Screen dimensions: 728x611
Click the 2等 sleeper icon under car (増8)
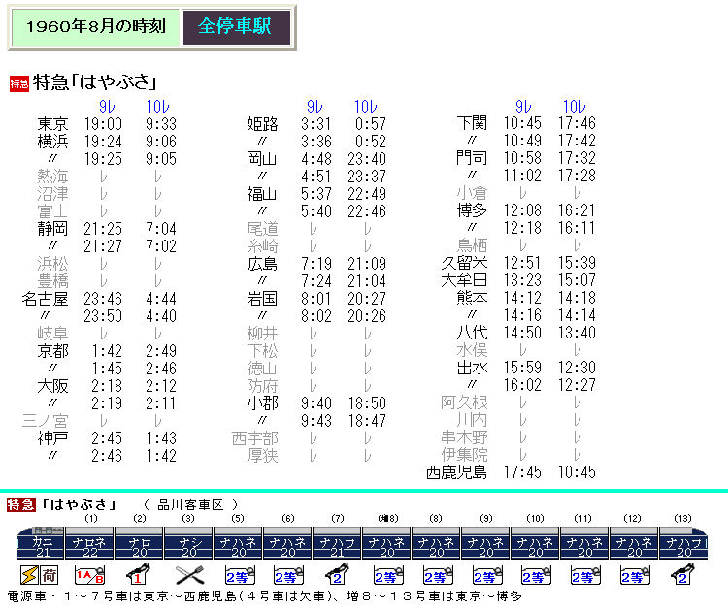(388, 575)
